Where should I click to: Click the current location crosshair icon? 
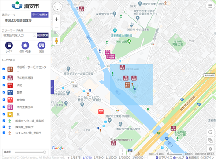click(210, 132)
